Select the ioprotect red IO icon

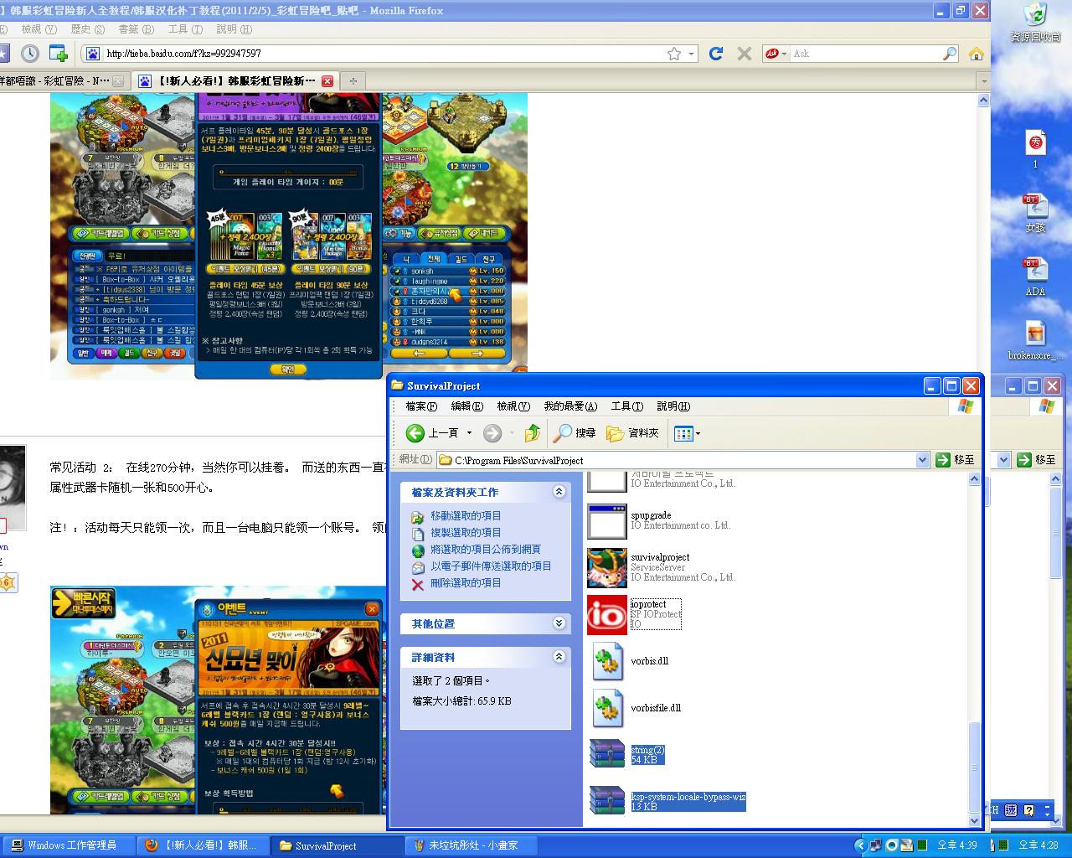click(607, 615)
